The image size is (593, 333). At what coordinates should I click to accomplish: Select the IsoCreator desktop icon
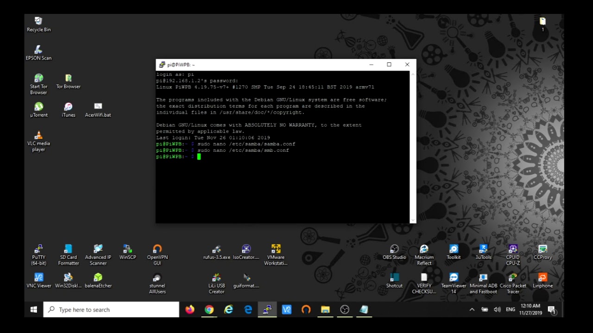(246, 252)
